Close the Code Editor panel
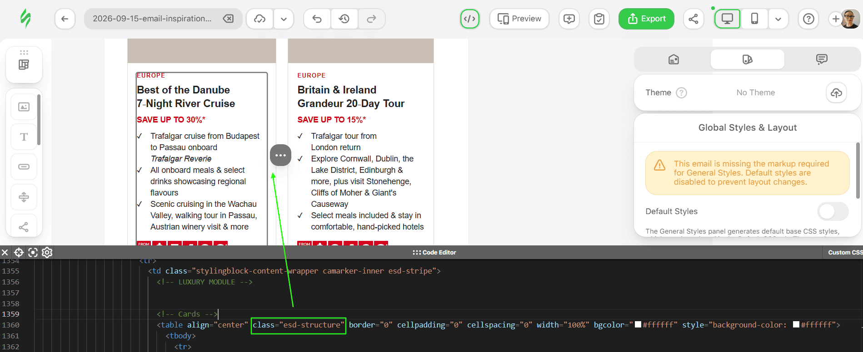 [x=5, y=252]
